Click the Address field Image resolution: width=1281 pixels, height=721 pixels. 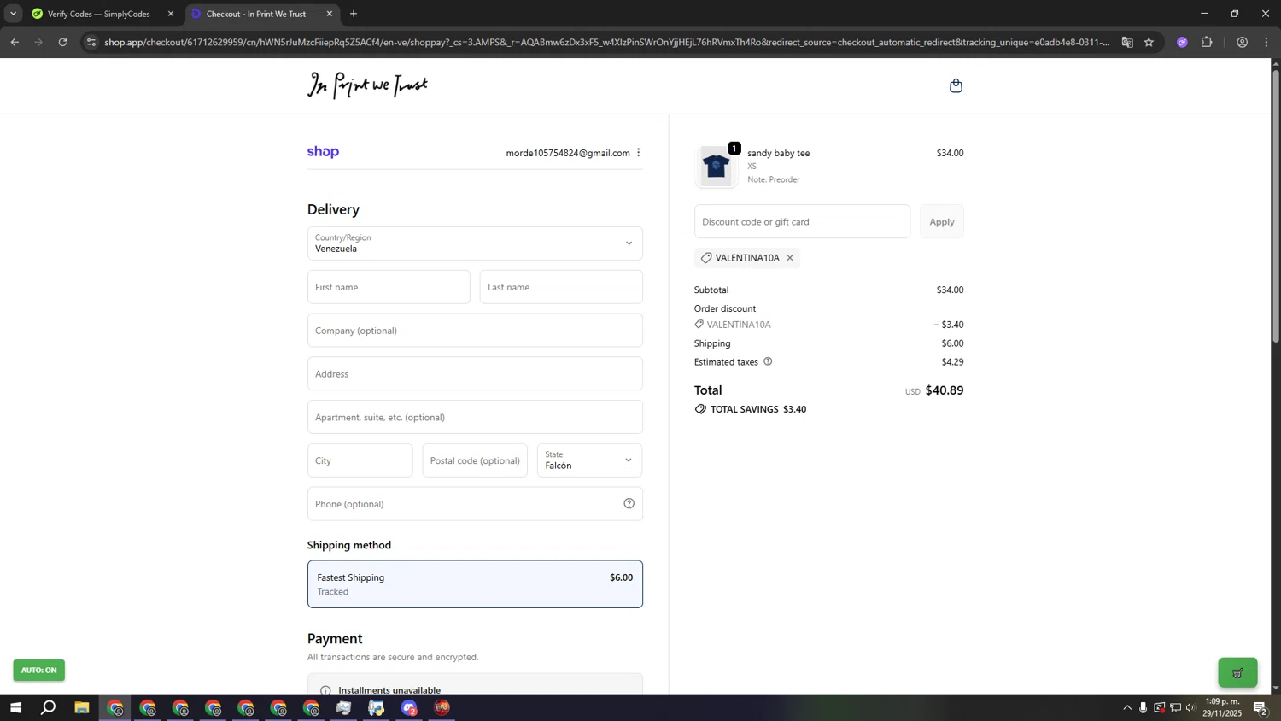[x=475, y=374]
